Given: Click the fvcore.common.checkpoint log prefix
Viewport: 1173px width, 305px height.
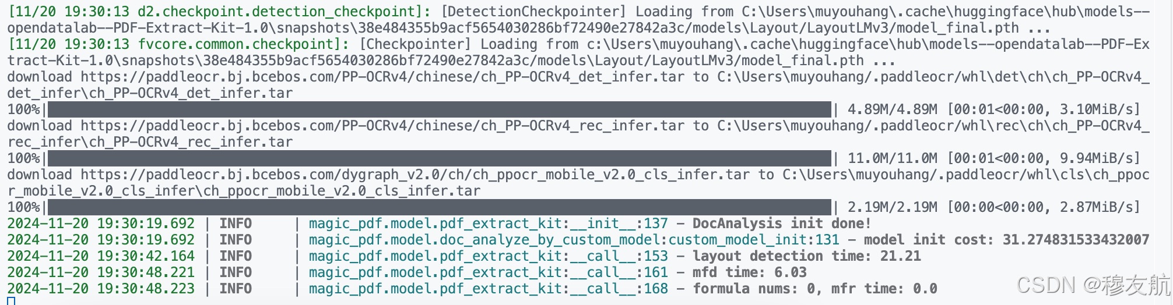Looking at the screenshot, I should point(179,44).
